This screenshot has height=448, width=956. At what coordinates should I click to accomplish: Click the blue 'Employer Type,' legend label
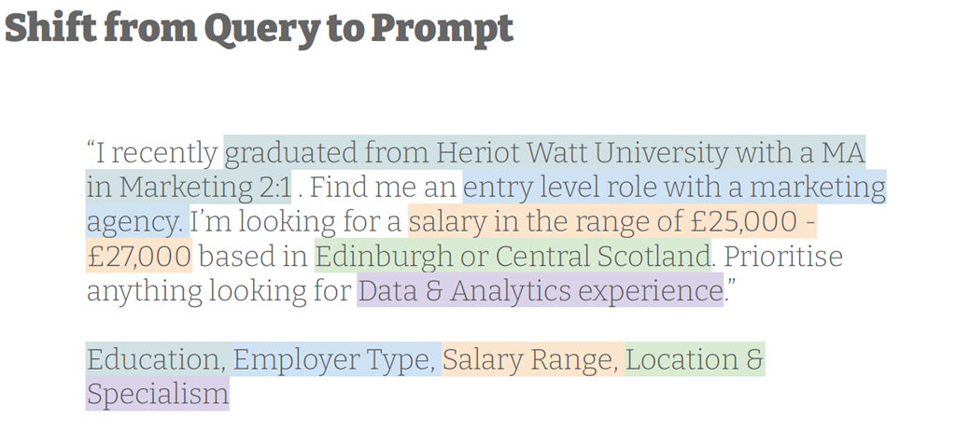pos(336,359)
